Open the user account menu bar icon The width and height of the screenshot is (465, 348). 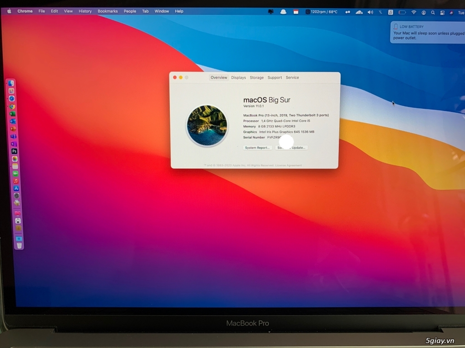[x=424, y=13]
